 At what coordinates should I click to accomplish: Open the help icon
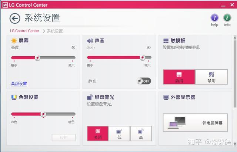click(214, 18)
